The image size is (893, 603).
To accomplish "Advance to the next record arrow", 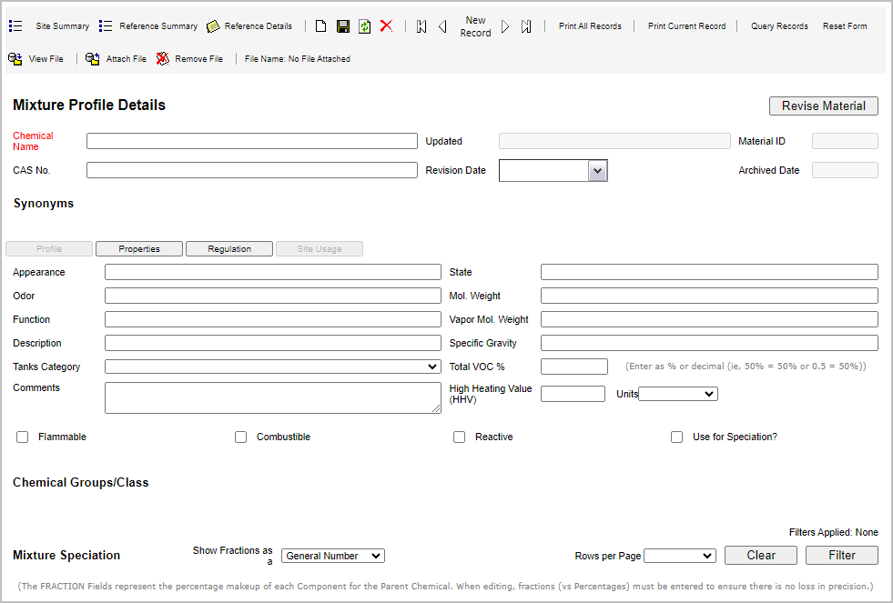I will coord(505,26).
